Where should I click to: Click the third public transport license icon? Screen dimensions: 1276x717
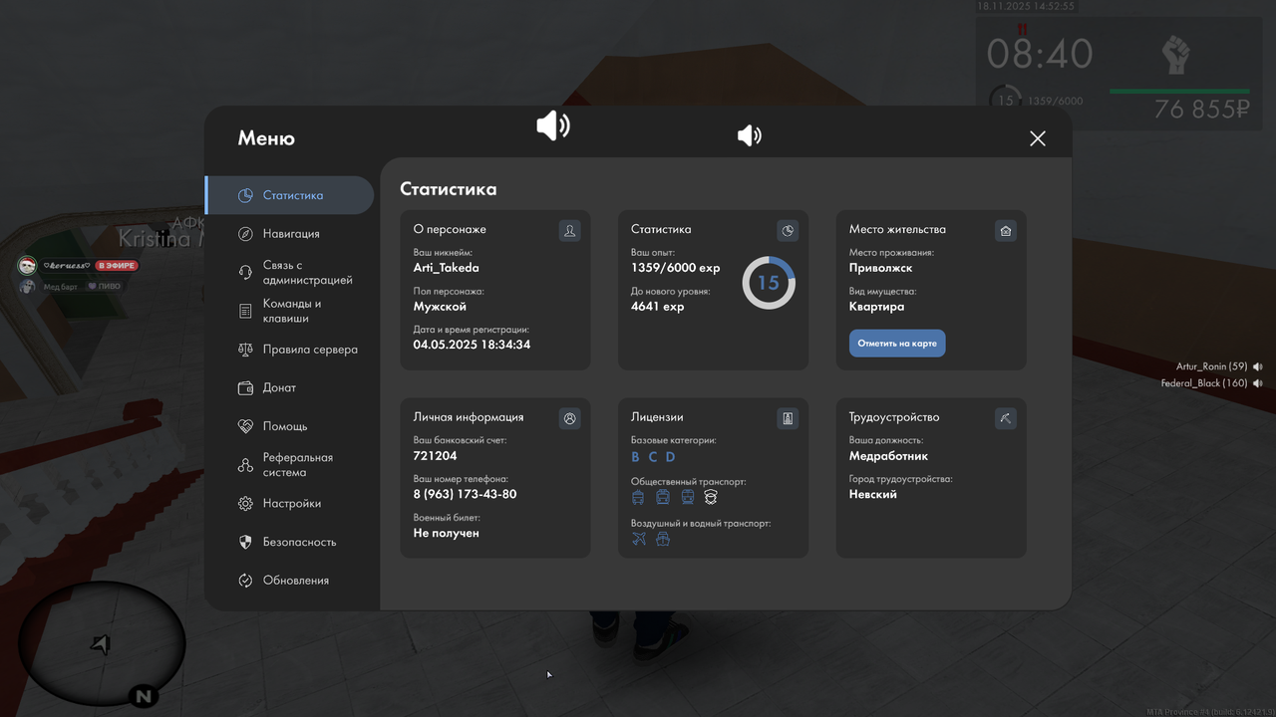tap(688, 497)
